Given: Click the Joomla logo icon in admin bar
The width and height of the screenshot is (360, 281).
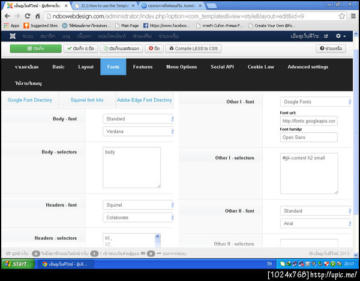Looking at the screenshot, I should (13, 36).
